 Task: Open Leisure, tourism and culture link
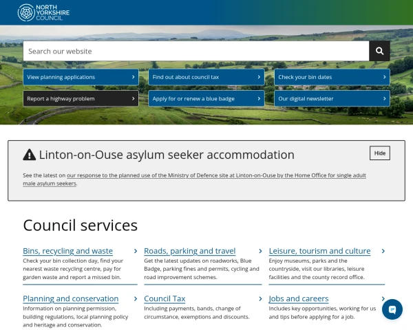319,251
